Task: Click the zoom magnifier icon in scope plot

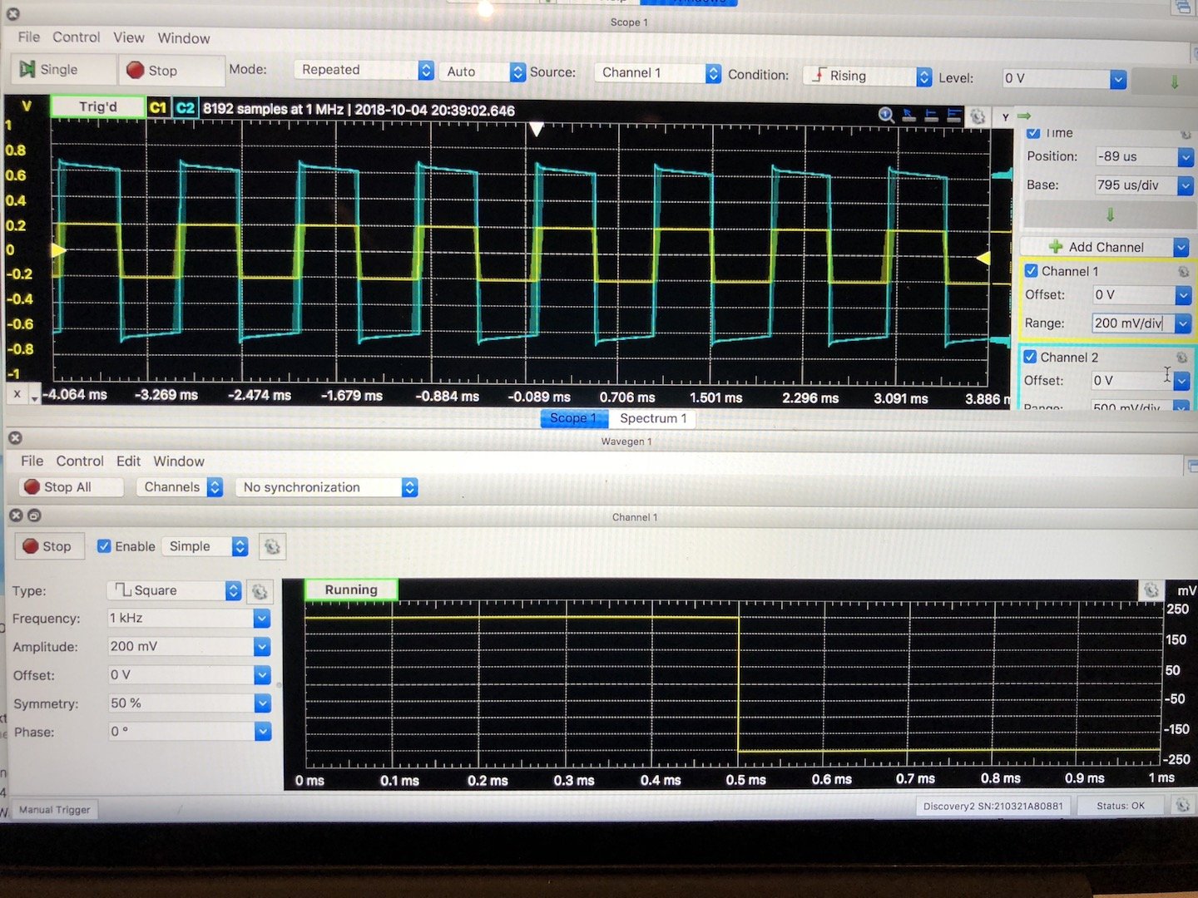Action: point(886,115)
